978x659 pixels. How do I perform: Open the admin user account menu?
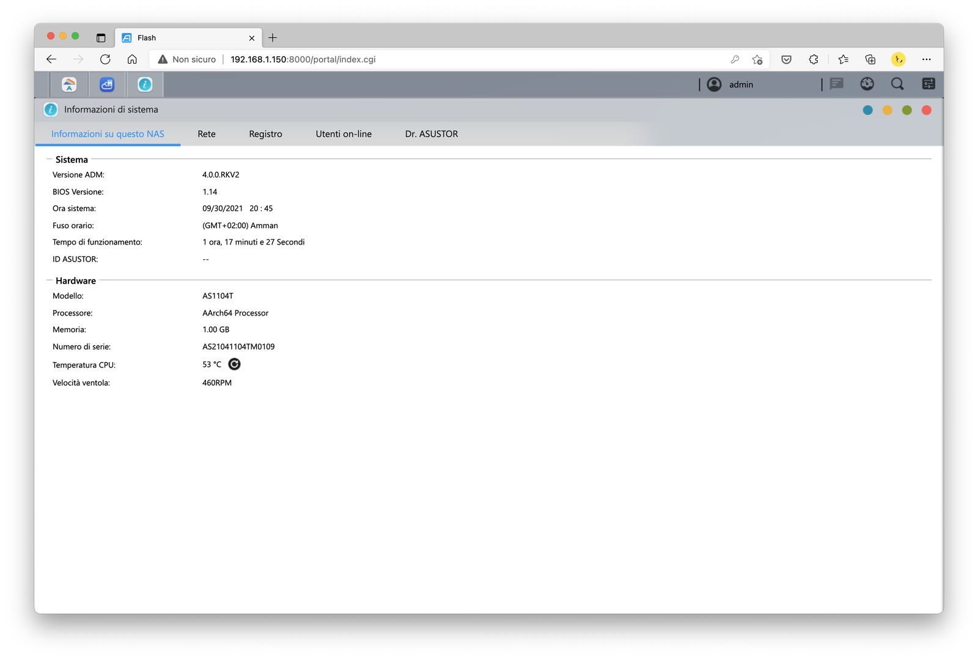coord(730,84)
